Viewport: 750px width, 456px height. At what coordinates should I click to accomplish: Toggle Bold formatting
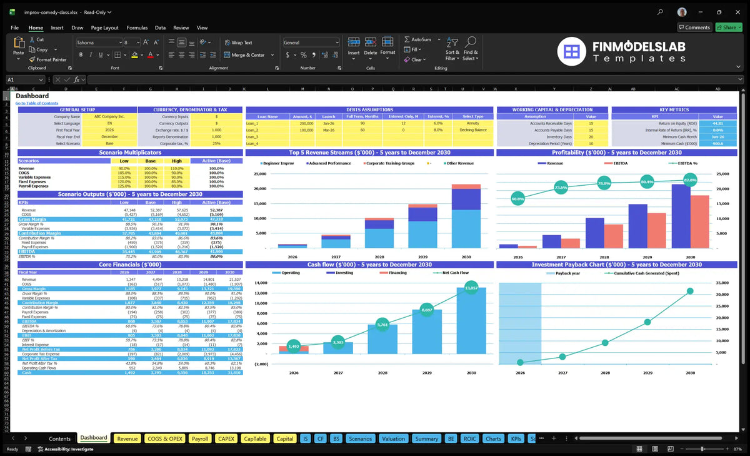pyautogui.click(x=81, y=55)
